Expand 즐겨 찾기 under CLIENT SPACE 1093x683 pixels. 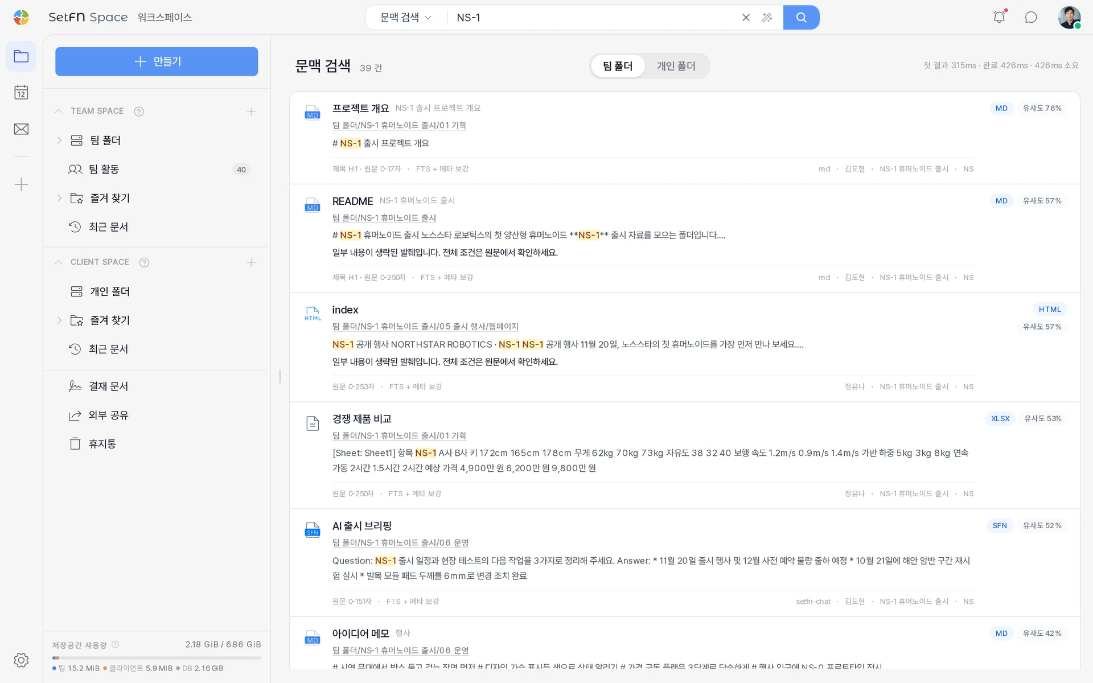[x=59, y=320]
